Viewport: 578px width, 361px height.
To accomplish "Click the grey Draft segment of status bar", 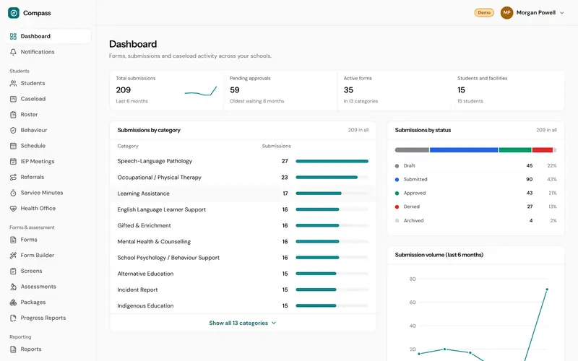I will (412, 150).
